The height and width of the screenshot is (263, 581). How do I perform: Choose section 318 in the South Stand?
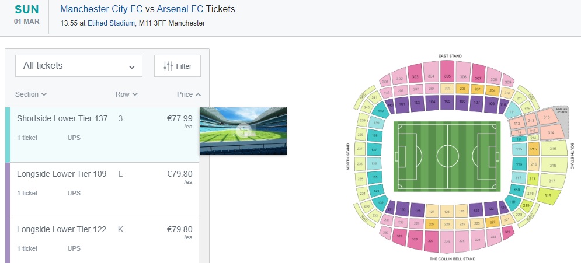(547, 196)
